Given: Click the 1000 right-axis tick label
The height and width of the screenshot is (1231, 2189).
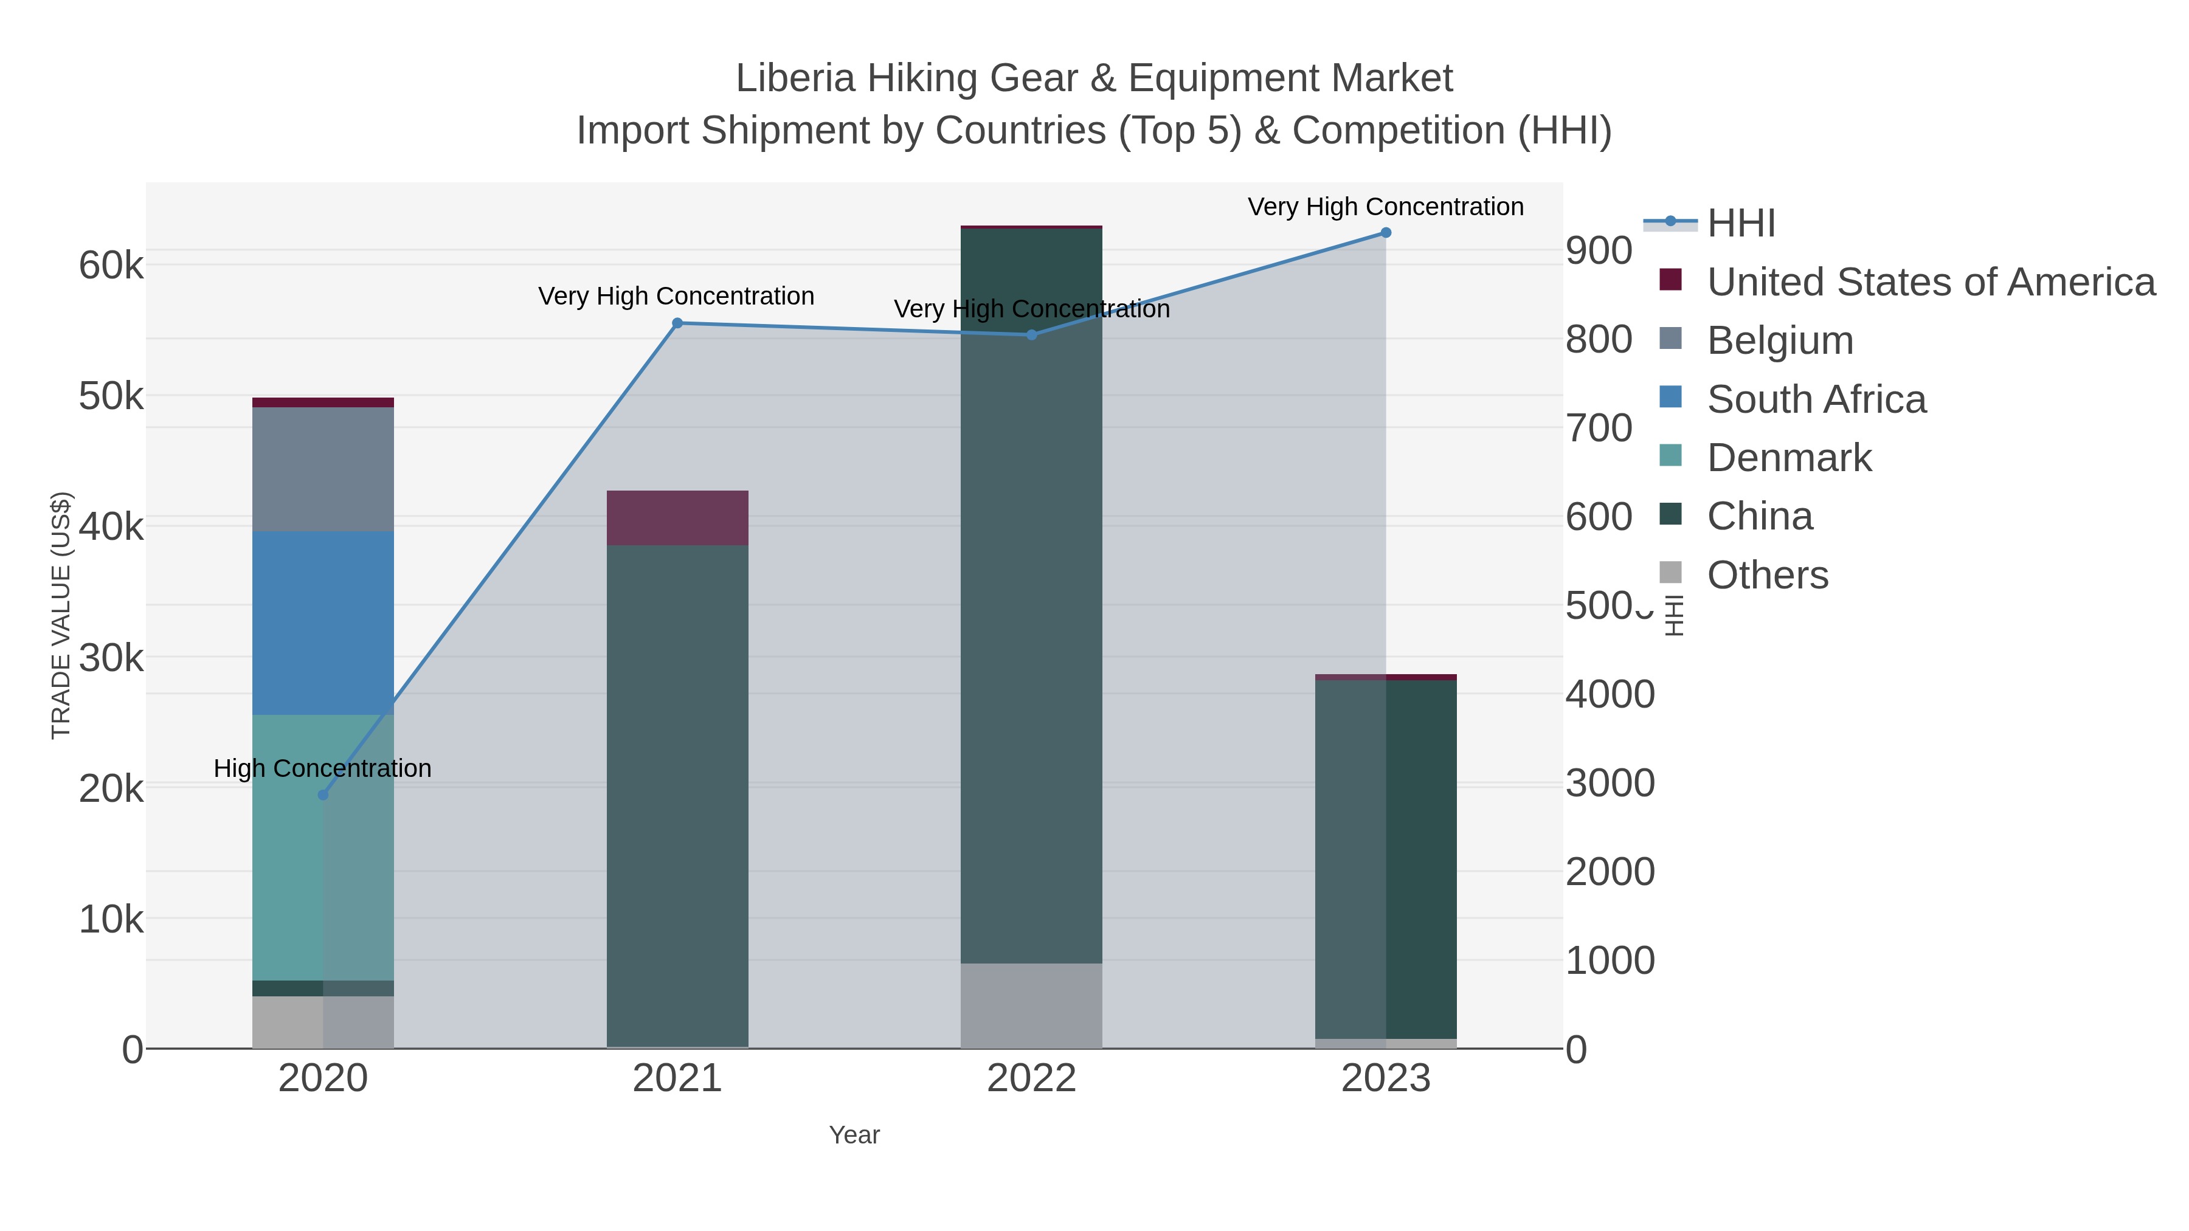Looking at the screenshot, I should [1610, 961].
